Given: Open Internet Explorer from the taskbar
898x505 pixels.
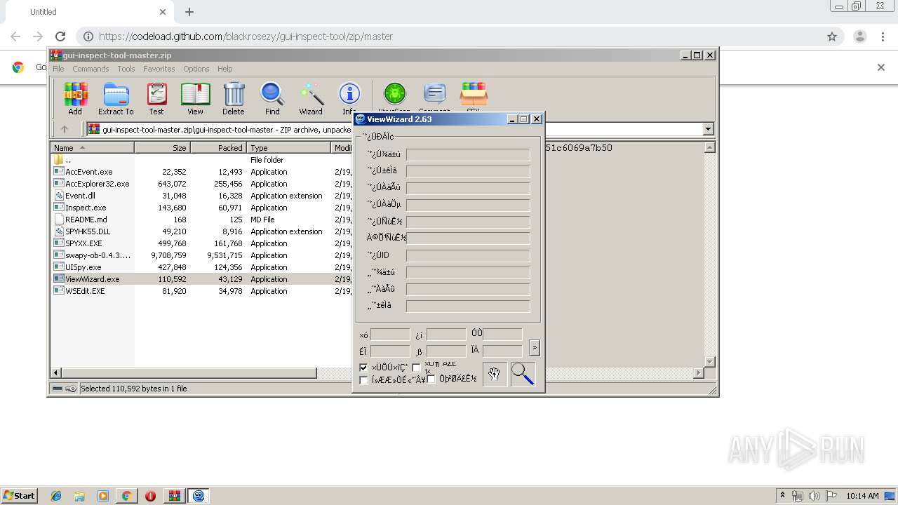Looking at the screenshot, I should pos(56,496).
